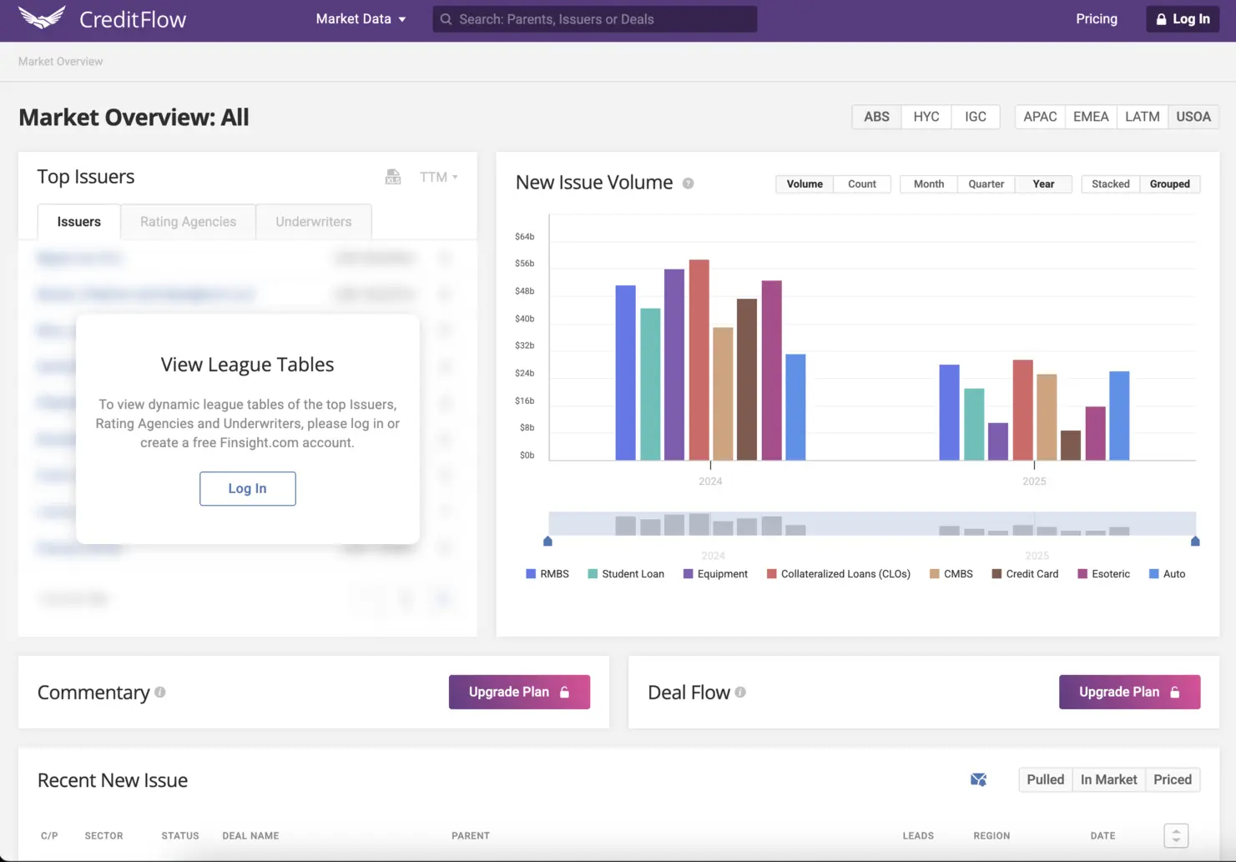Switch chart to Stacked view
The height and width of the screenshot is (862, 1236).
[x=1110, y=184]
